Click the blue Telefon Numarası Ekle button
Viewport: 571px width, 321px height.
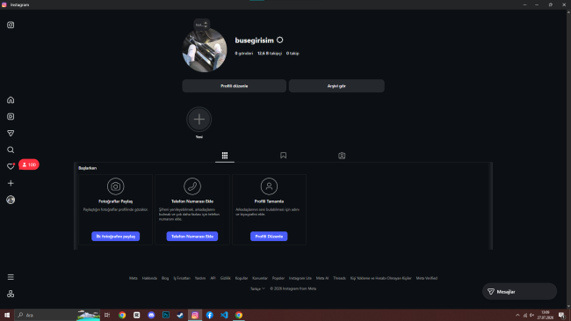point(192,237)
